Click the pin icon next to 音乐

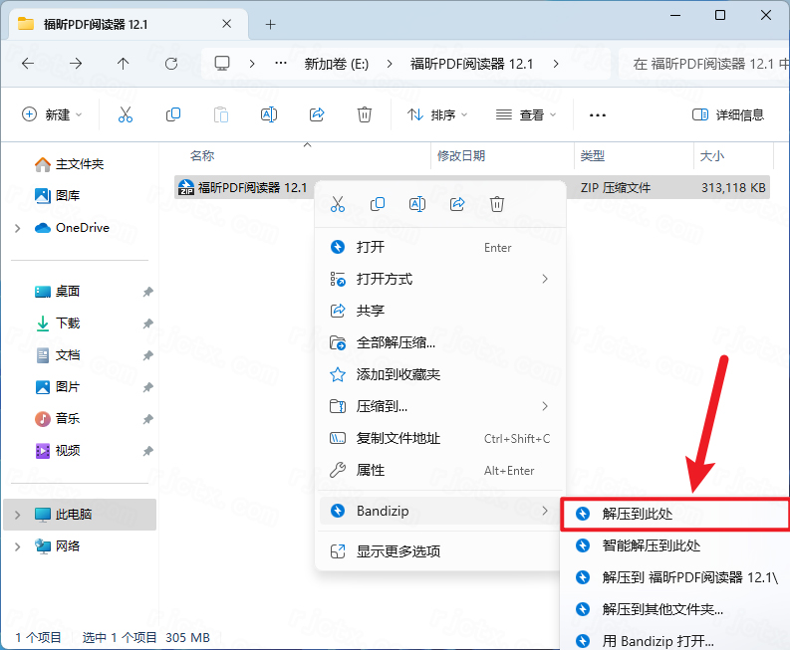[x=147, y=419]
